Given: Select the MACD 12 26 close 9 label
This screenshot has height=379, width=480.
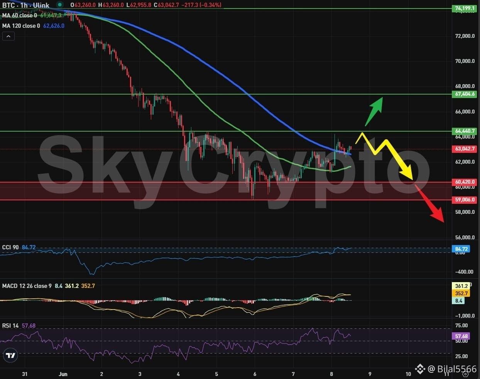Looking at the screenshot, I should coord(27,286).
